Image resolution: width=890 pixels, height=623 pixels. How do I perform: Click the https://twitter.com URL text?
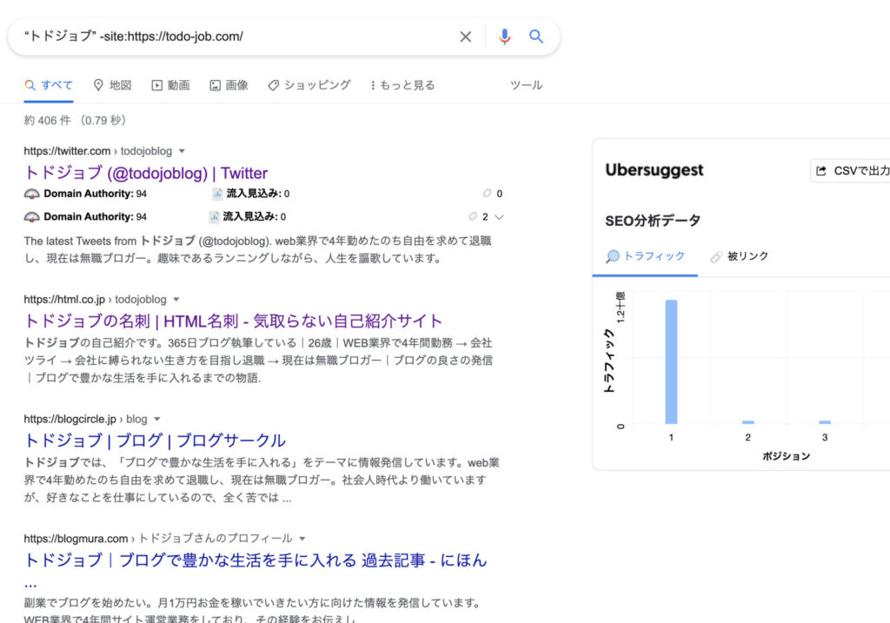click(x=67, y=151)
